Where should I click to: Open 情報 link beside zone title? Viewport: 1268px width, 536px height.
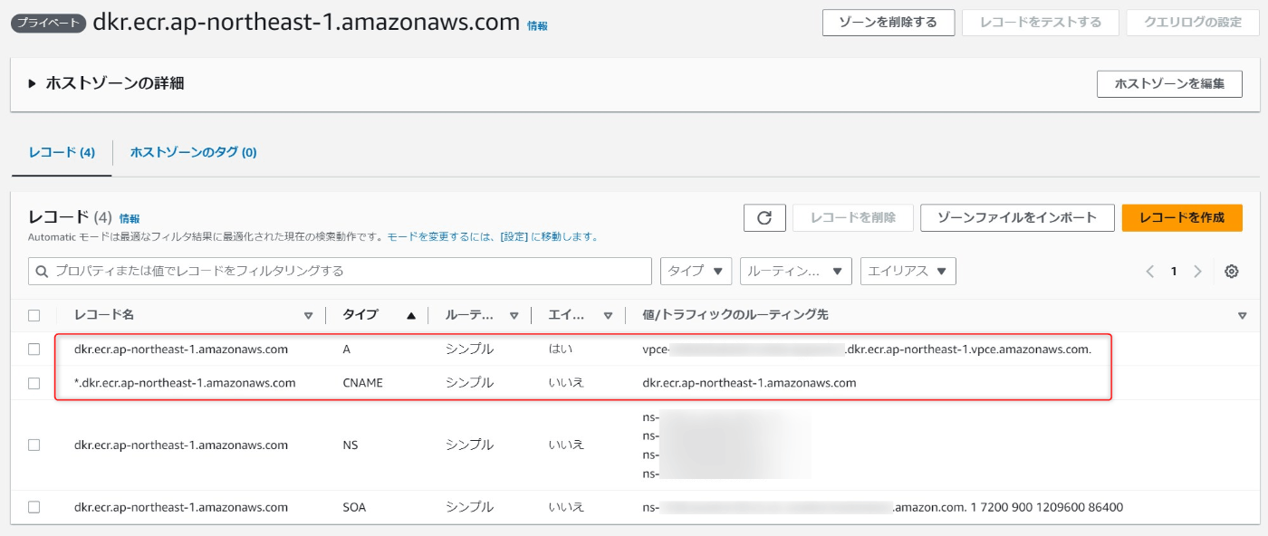click(538, 26)
